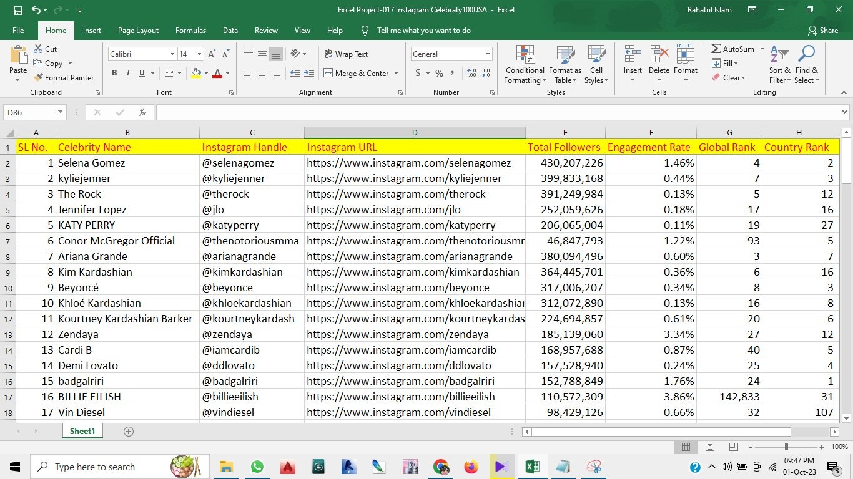Click Merge & Center button
The width and height of the screenshot is (853, 479).
[357, 74]
